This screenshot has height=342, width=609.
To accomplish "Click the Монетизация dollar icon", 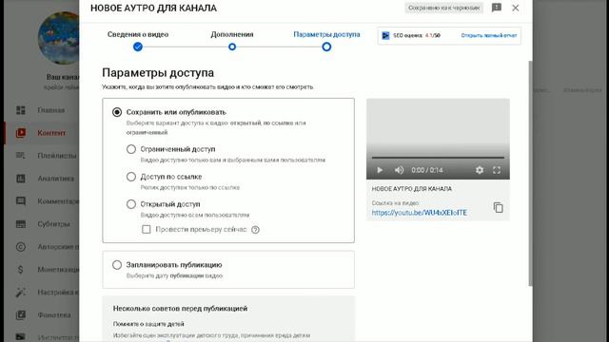I will pos(21,270).
